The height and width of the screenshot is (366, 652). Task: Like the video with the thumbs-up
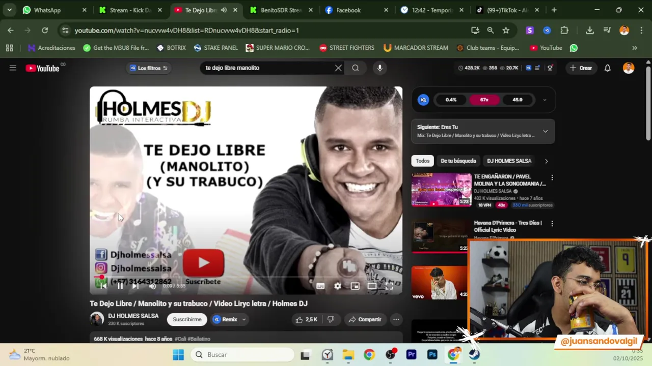pos(306,320)
